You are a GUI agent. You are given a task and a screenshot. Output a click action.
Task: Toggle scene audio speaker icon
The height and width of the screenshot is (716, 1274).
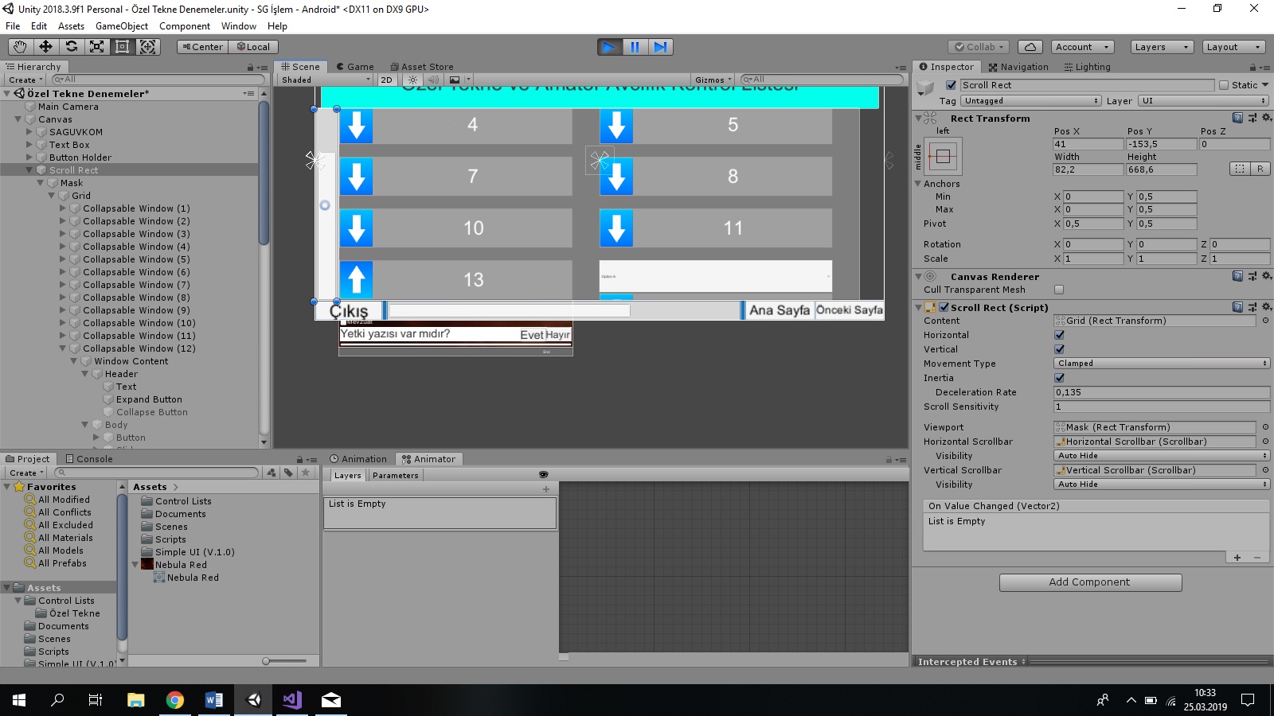[433, 80]
